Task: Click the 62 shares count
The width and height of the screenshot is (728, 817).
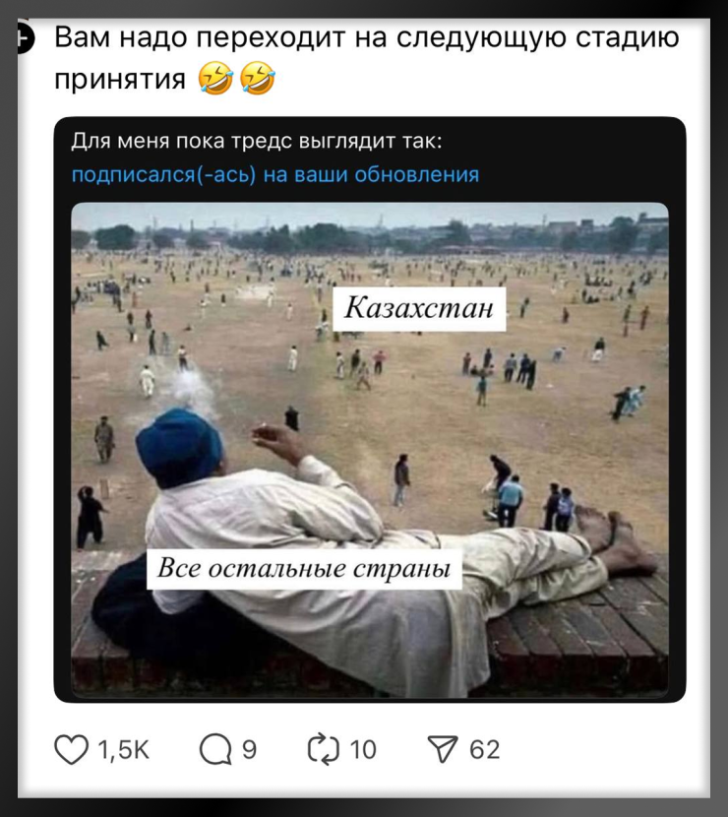Action: [484, 750]
